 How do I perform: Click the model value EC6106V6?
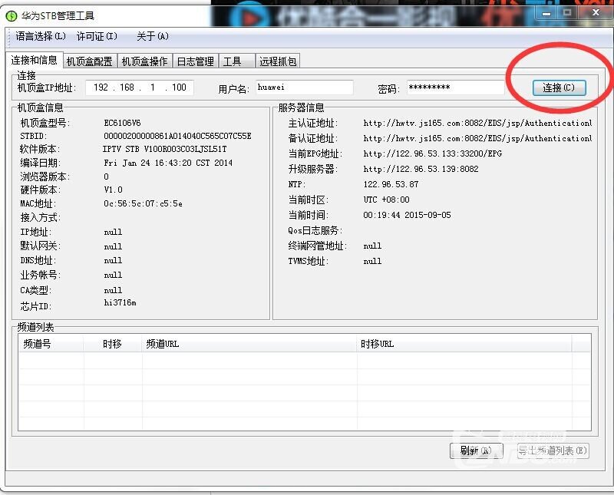point(122,123)
